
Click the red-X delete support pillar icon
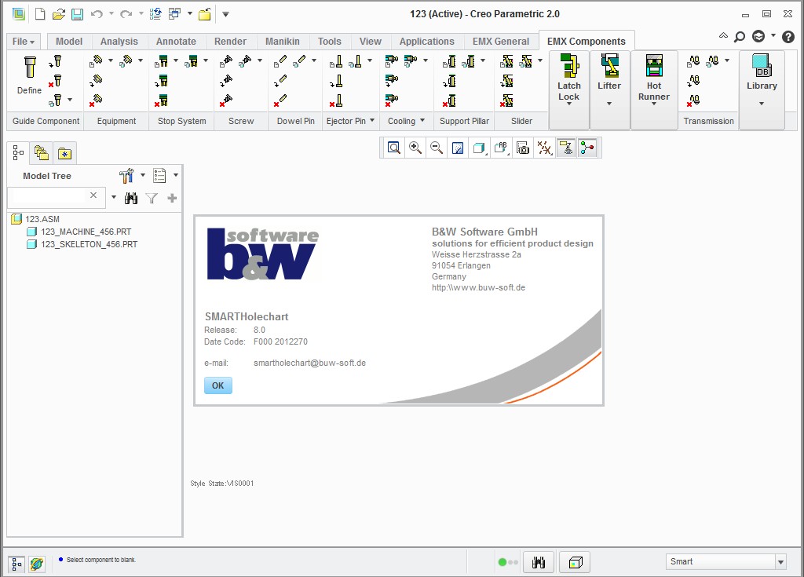point(449,100)
